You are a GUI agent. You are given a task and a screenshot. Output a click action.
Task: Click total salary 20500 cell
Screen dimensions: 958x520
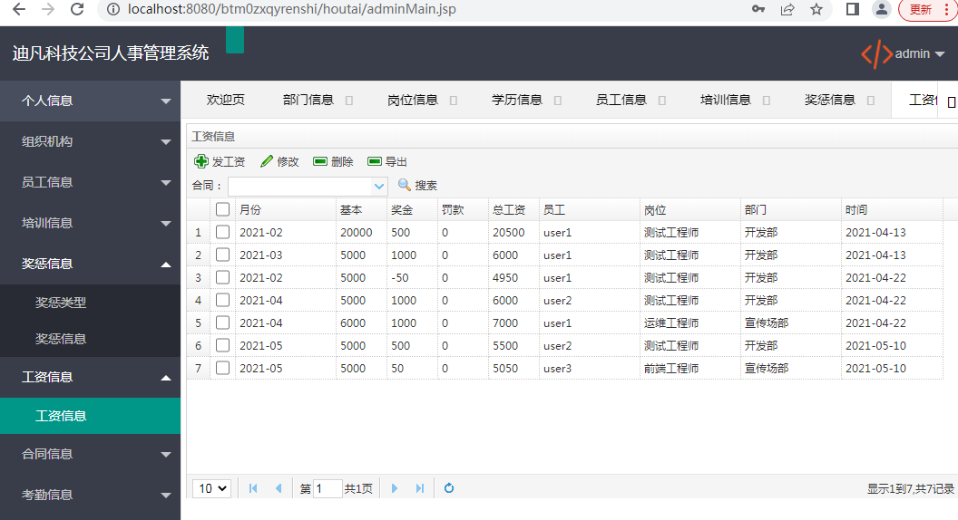513,233
